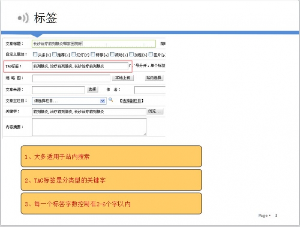Enable the 推荐[c] checkbox
Screen dimensions: 300x227
[x=54, y=55]
